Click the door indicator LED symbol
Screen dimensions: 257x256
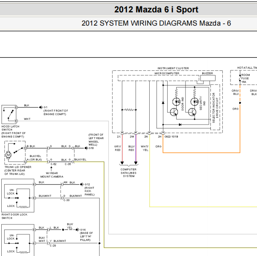[176, 102]
